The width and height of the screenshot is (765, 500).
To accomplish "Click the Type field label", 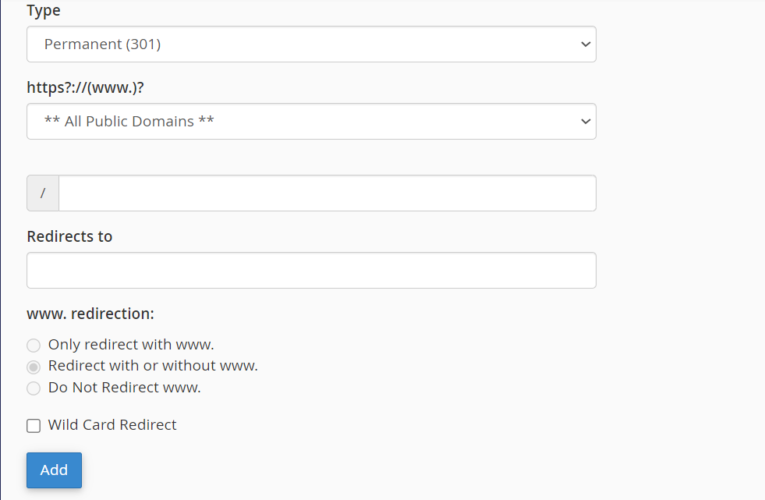I will tap(44, 11).
